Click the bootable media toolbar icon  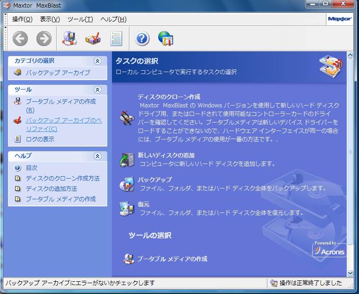pos(69,39)
